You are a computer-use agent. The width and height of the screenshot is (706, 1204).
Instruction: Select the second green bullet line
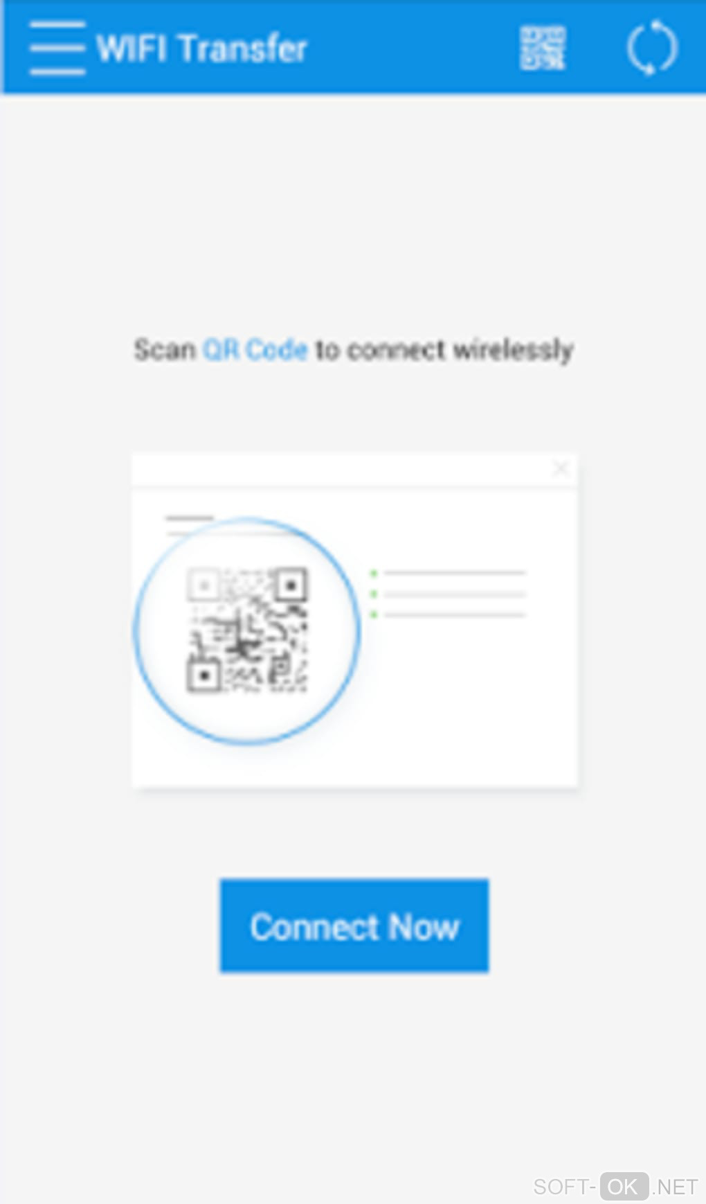pos(449,594)
